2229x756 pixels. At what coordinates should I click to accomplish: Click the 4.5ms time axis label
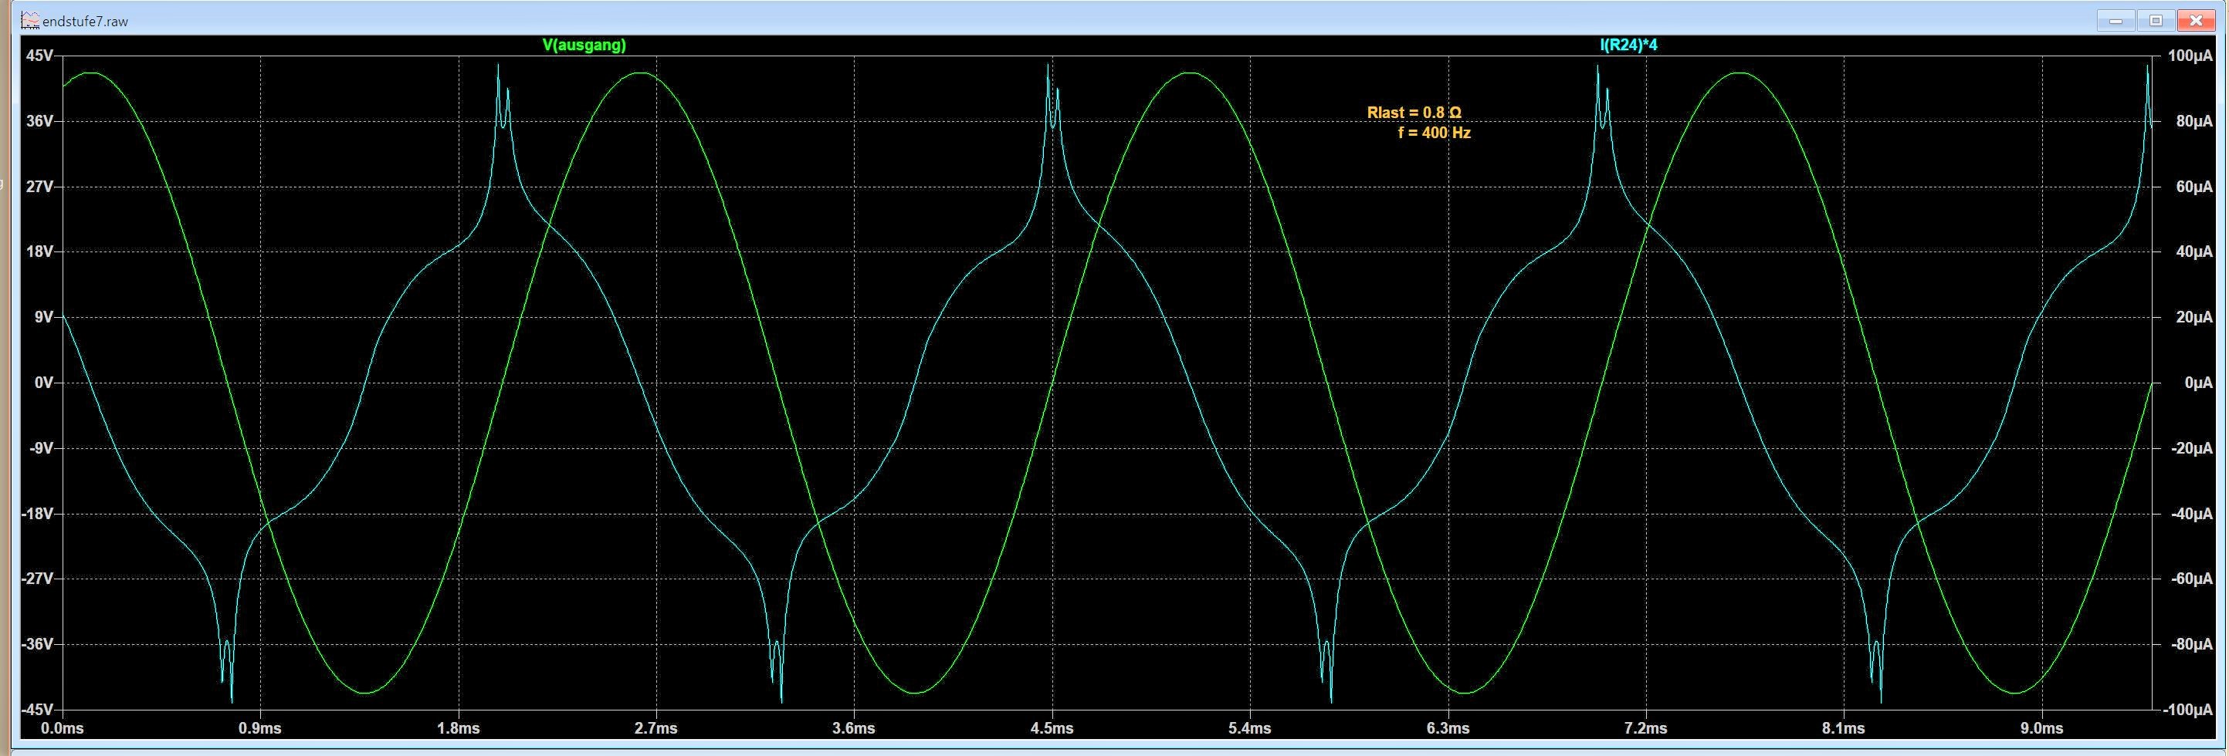click(x=1052, y=728)
